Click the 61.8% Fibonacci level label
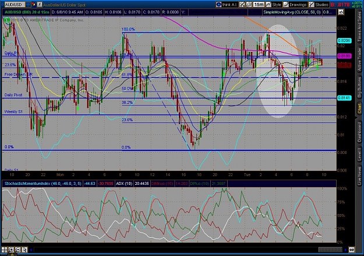 coord(127,75)
